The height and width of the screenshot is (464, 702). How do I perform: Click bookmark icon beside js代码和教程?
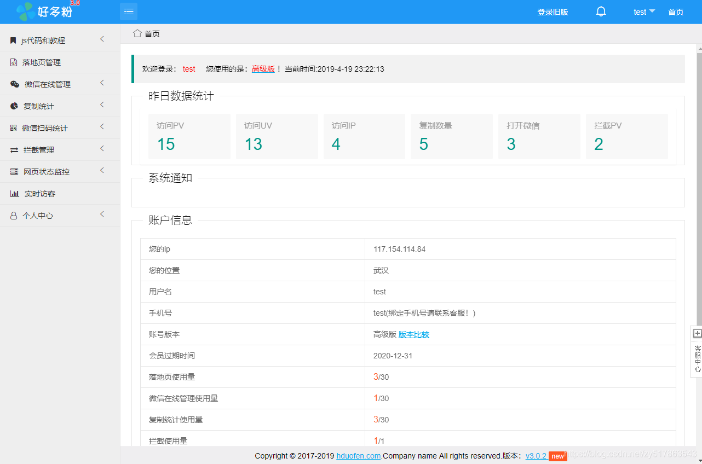pos(13,40)
